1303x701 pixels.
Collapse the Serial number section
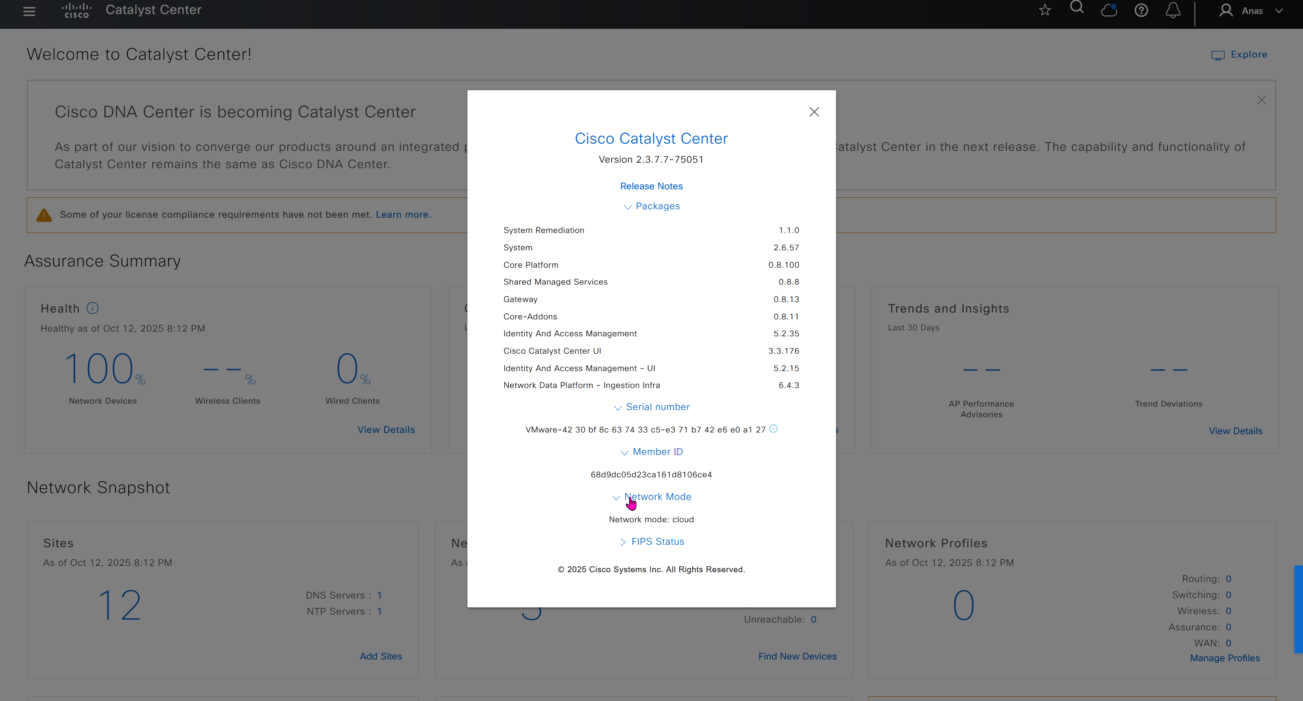coord(651,407)
